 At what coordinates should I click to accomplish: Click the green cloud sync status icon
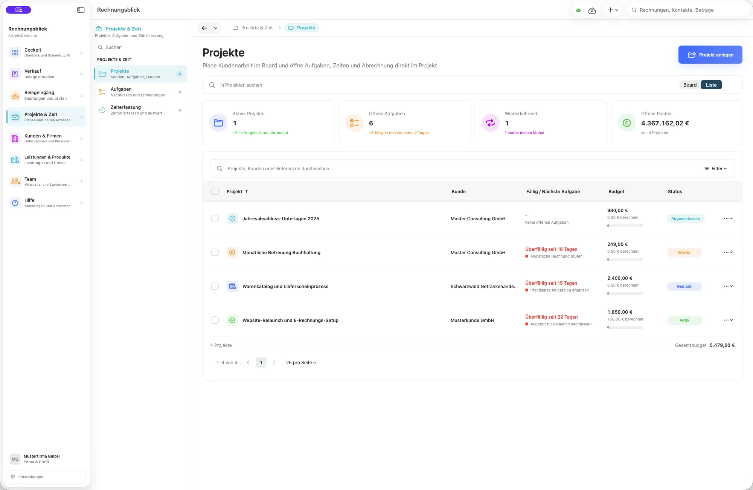tap(578, 10)
